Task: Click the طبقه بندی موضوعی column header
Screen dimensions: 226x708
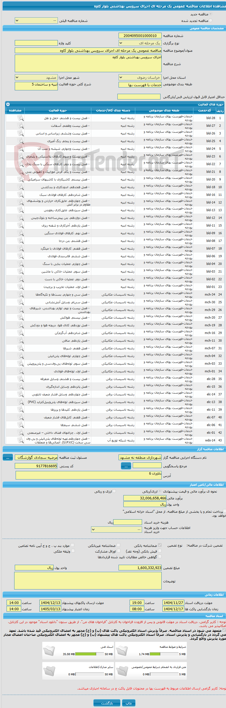Action: [164, 110]
